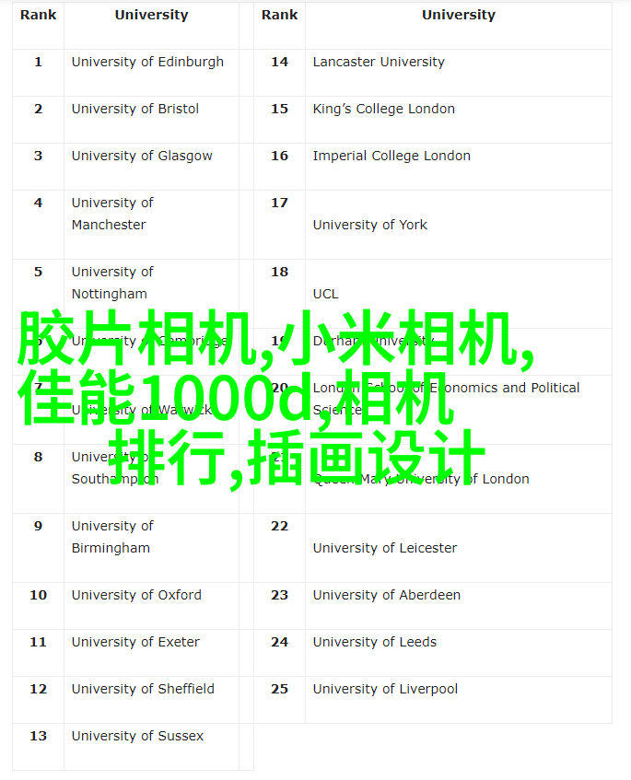Click rank number 17
The image size is (631, 780).
280,203
